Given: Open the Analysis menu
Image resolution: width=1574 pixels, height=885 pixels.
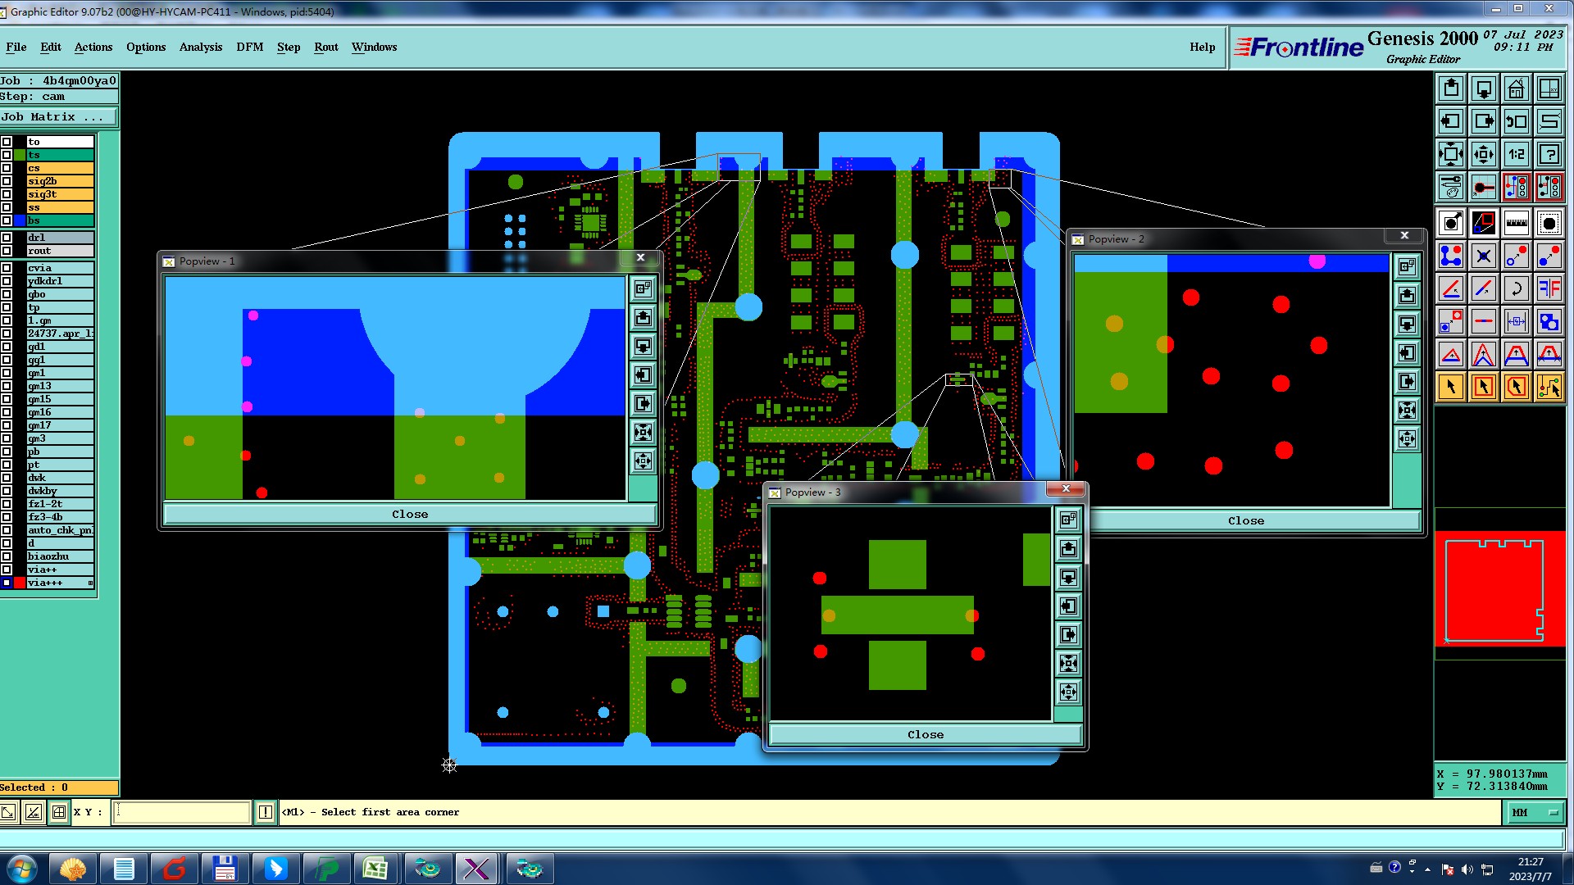Looking at the screenshot, I should click(200, 47).
